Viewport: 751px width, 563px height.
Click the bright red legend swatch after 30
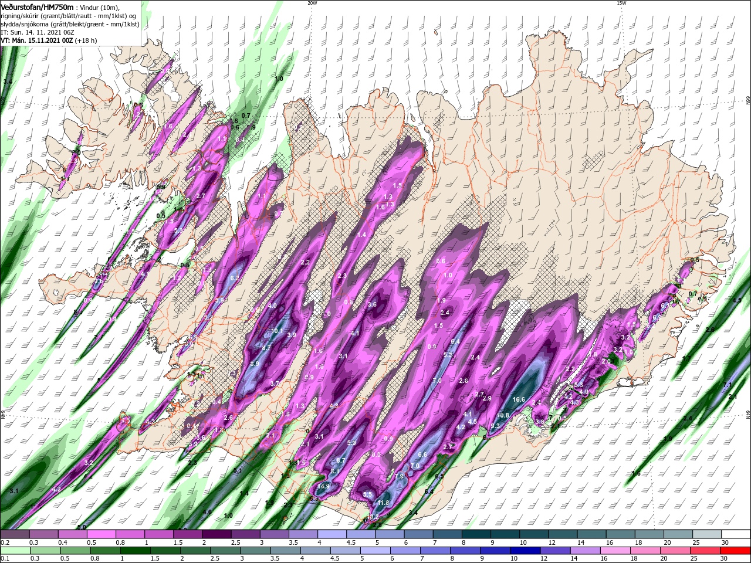735,551
